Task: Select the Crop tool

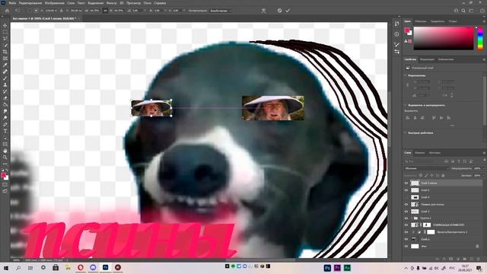Action: (x=5, y=52)
